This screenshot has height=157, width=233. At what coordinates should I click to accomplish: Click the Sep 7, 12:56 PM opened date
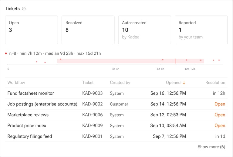[169, 136]
